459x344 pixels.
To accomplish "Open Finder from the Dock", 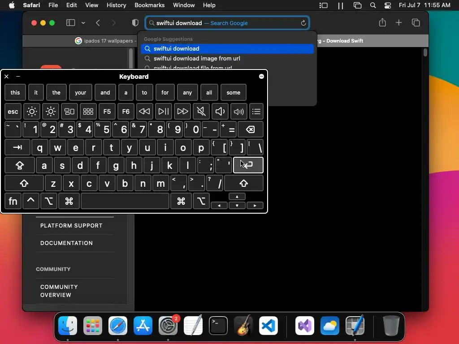I will pos(68,326).
